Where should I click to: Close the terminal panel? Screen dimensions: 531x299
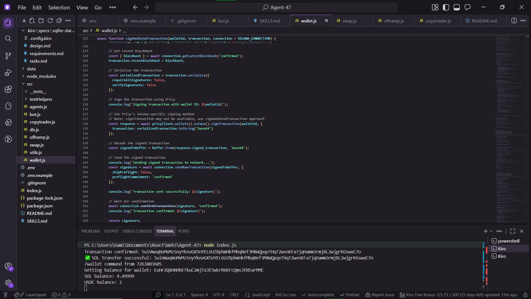(522, 231)
